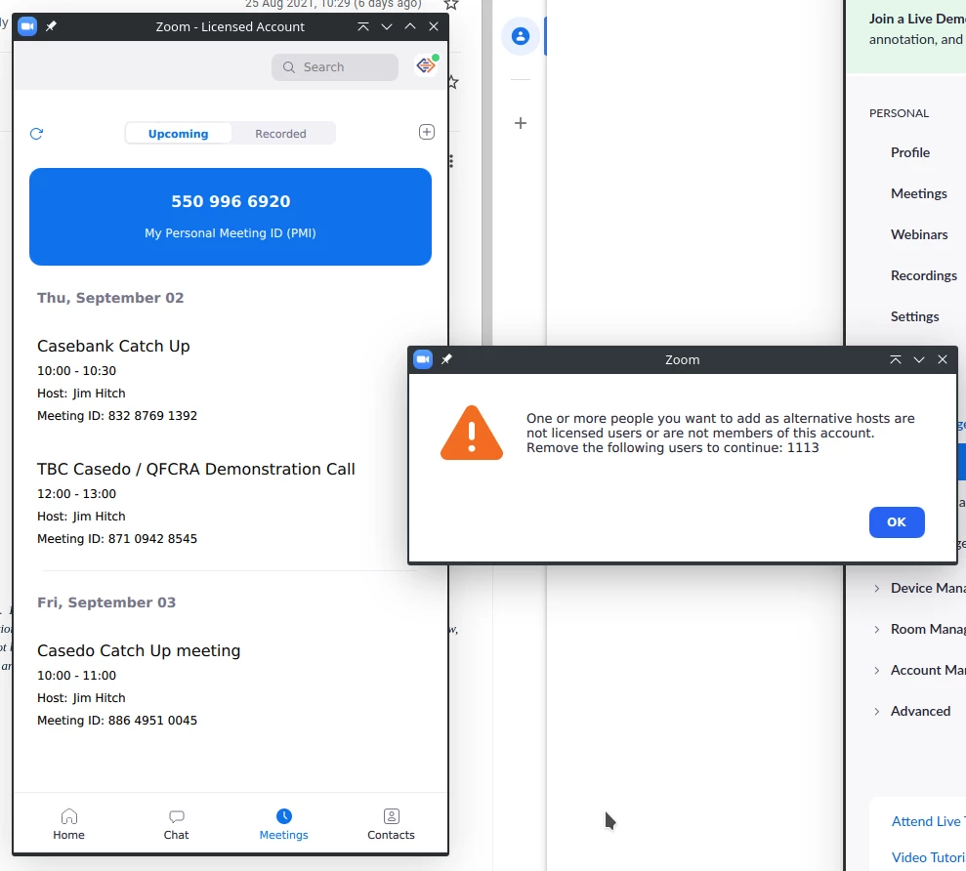Click Meeting ID: 871 0942 8545

click(x=117, y=539)
